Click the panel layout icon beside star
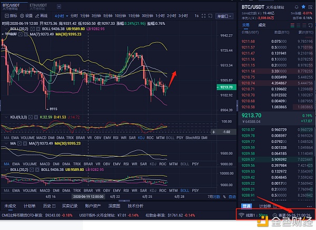 pyautogui.click(x=310, y=7)
